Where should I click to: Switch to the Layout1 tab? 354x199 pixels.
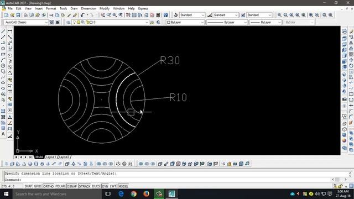[x=51, y=157]
